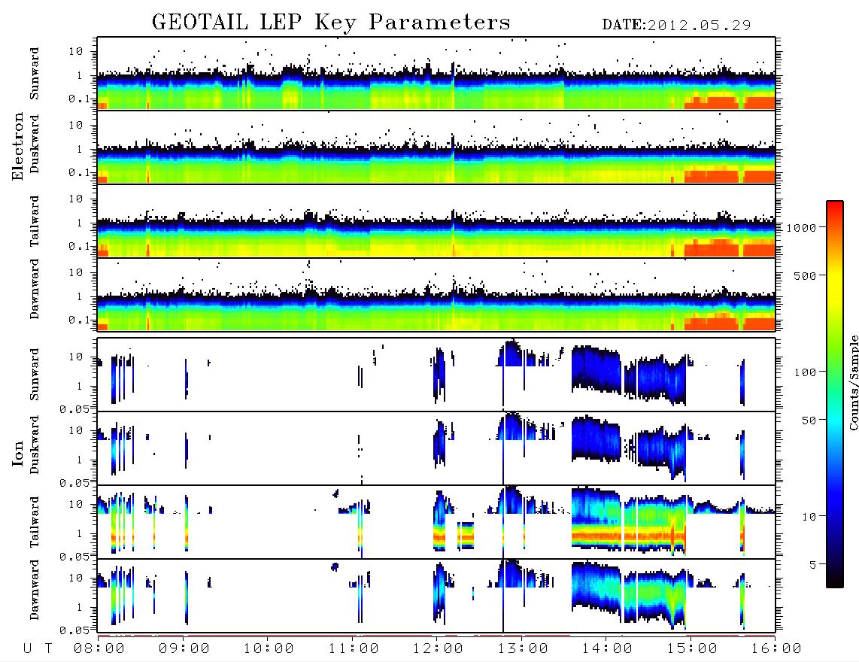Image resolution: width=859 pixels, height=662 pixels.
Task: Click the Ion Duskward spectrogram panel
Action: tap(436, 448)
